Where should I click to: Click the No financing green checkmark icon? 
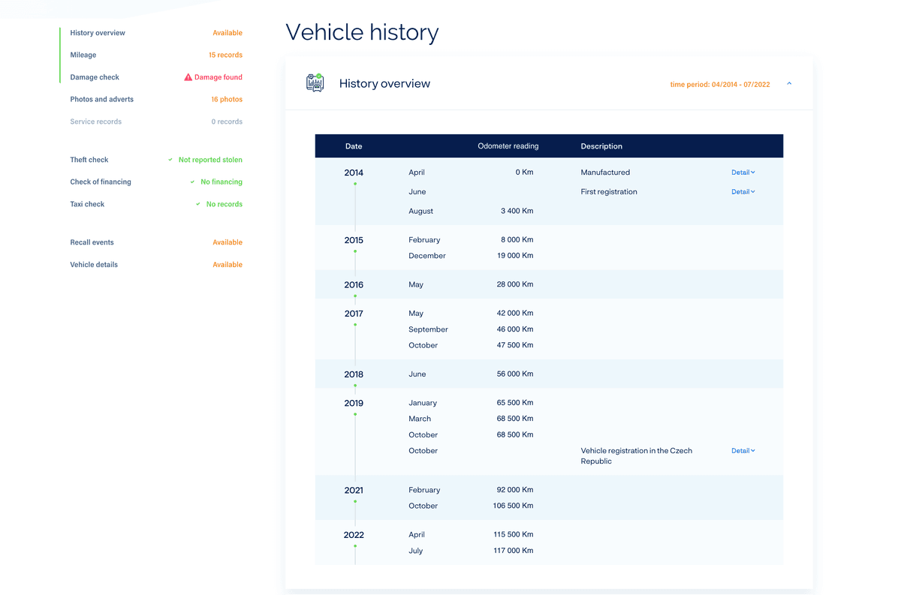click(193, 182)
